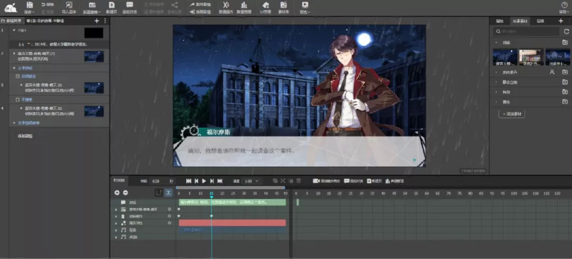This screenshot has width=572, height=259.
Task: Click the Save (保存) icon in toolbar
Action: point(29,5)
